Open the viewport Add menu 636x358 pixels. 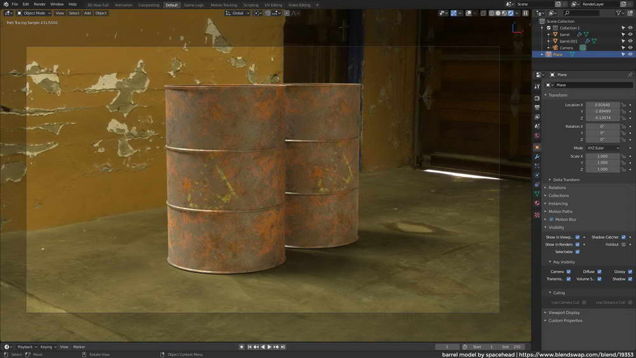click(x=87, y=13)
